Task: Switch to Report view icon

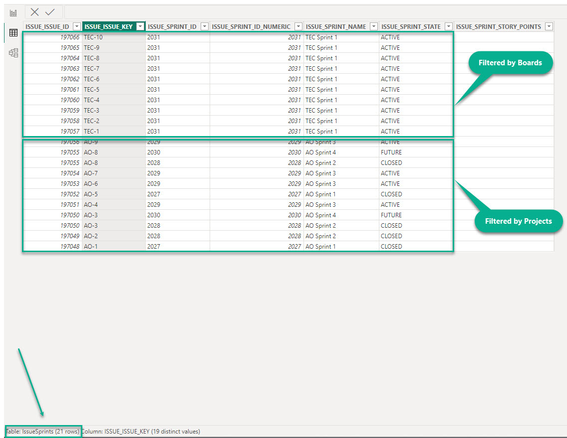Action: (x=13, y=13)
